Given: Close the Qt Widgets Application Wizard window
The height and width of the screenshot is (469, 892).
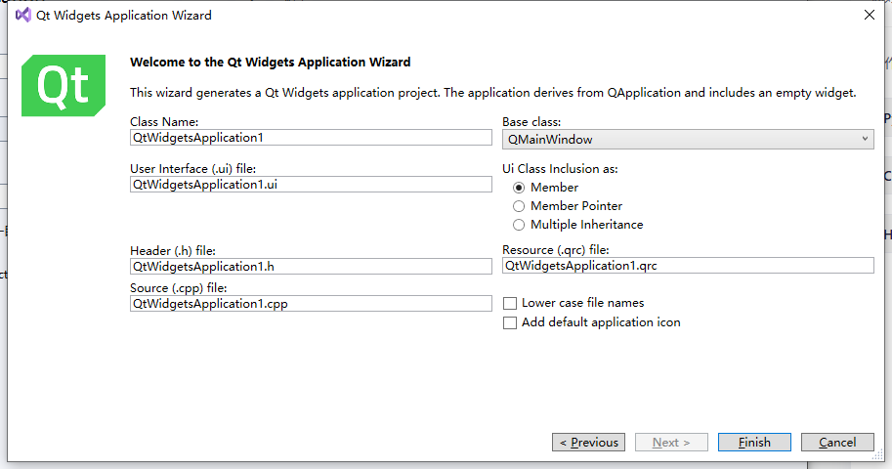Looking at the screenshot, I should 870,15.
